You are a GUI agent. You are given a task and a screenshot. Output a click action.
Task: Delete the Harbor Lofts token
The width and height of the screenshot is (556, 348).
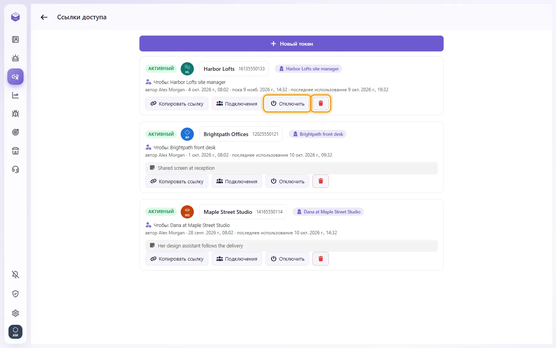(320, 104)
